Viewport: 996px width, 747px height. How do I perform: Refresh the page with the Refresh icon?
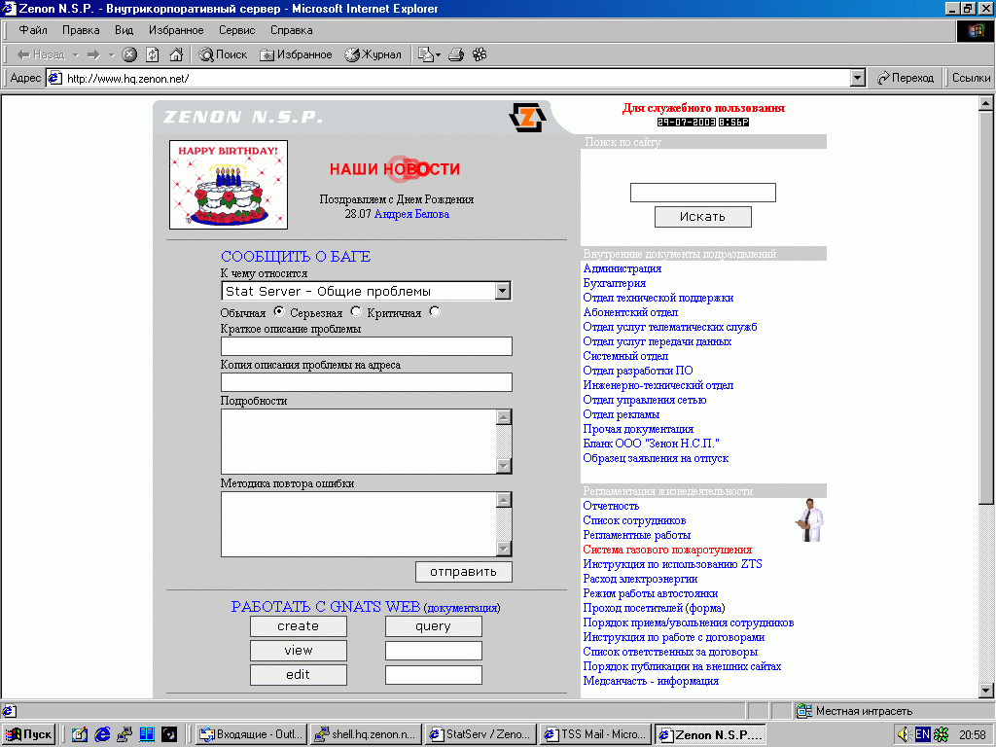[153, 54]
